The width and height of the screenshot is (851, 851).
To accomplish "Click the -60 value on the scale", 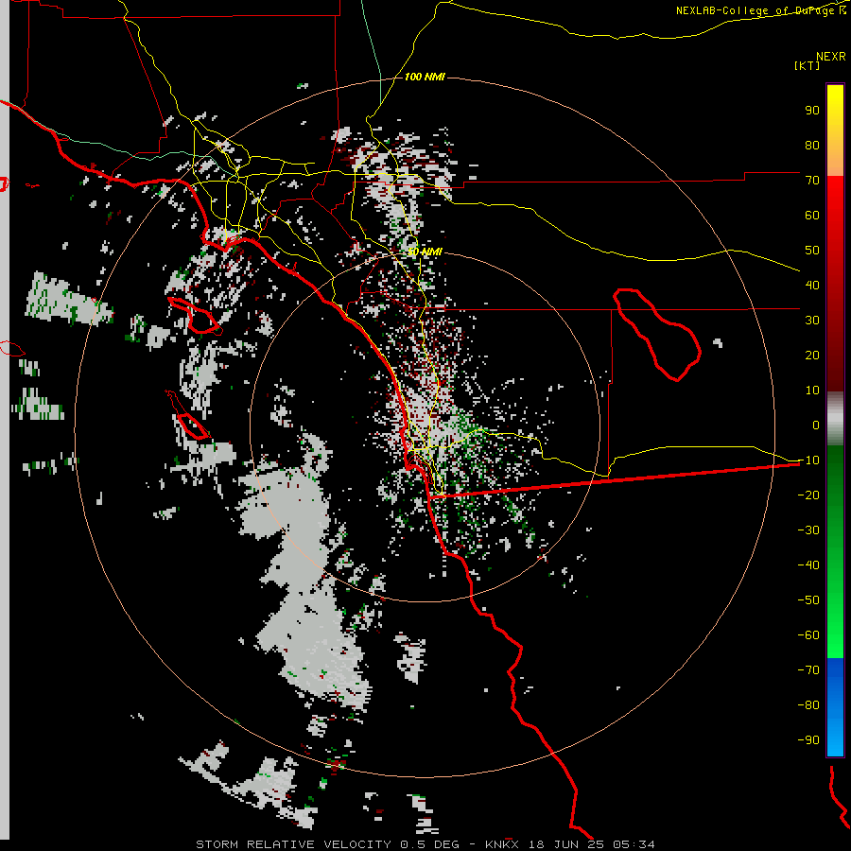I will [x=808, y=635].
